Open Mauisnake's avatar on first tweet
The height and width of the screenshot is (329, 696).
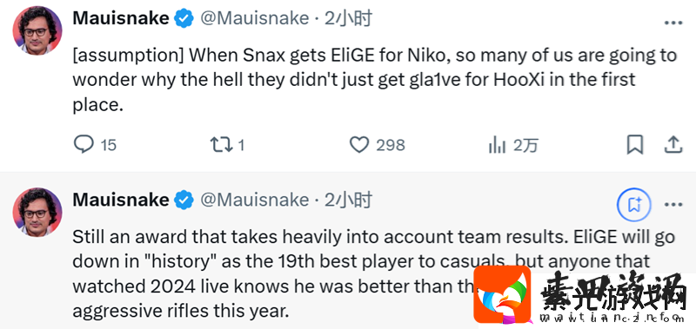(x=37, y=30)
